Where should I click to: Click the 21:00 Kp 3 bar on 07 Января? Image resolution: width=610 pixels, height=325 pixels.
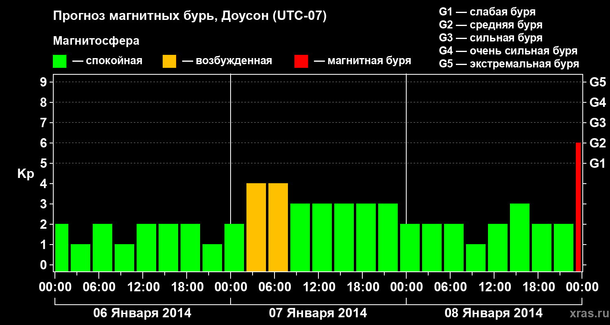[388, 238]
